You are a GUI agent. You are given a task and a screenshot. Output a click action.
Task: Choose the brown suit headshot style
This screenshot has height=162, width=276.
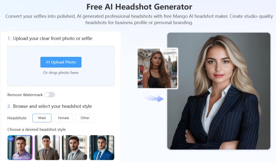click(47, 148)
